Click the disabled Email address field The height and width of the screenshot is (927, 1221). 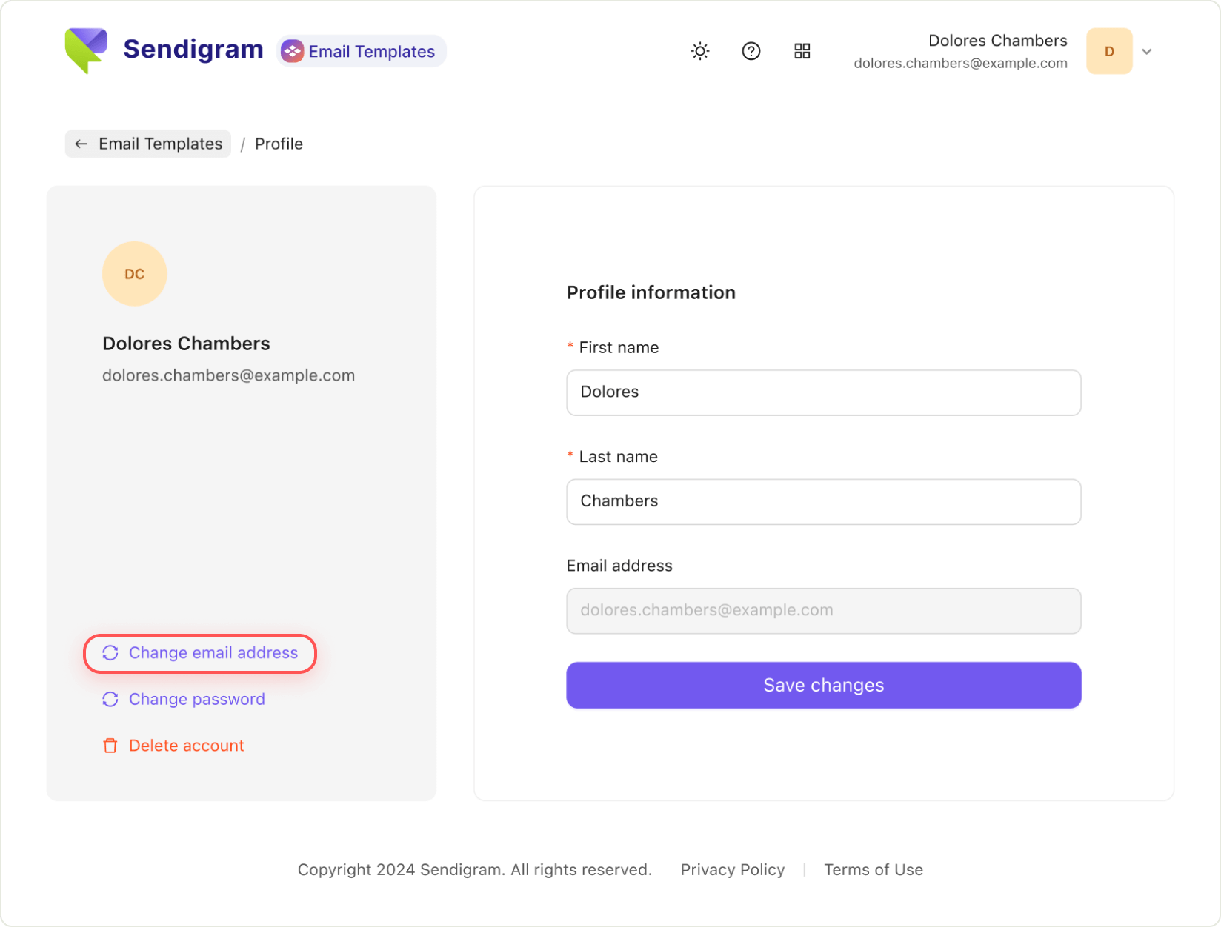click(823, 611)
